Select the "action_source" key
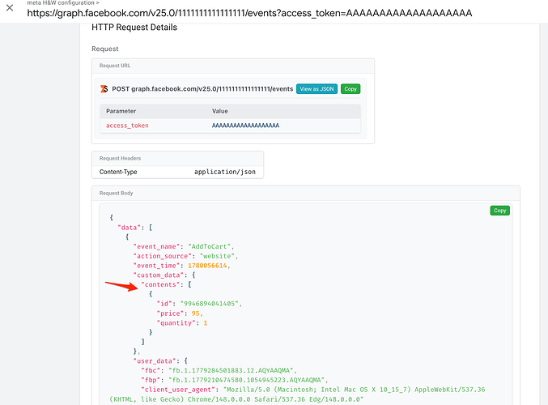 (x=162, y=256)
